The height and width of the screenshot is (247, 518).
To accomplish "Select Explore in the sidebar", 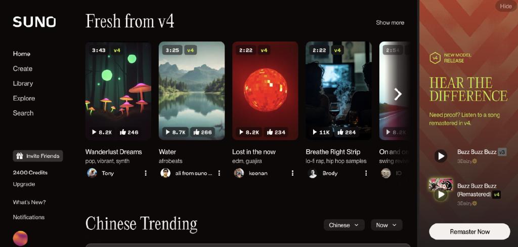I will (24, 98).
